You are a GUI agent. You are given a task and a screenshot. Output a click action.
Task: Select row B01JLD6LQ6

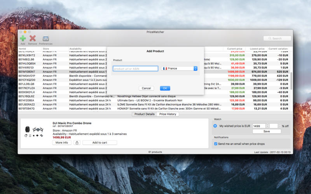(x=154, y=84)
